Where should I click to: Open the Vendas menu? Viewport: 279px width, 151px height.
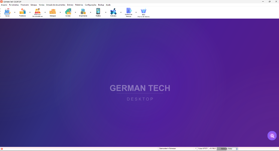click(x=42, y=5)
